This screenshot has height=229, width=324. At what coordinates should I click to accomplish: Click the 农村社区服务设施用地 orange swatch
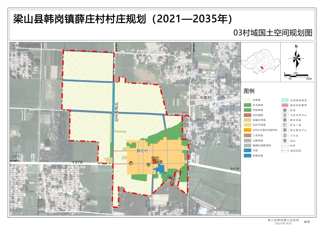pos(247,130)
